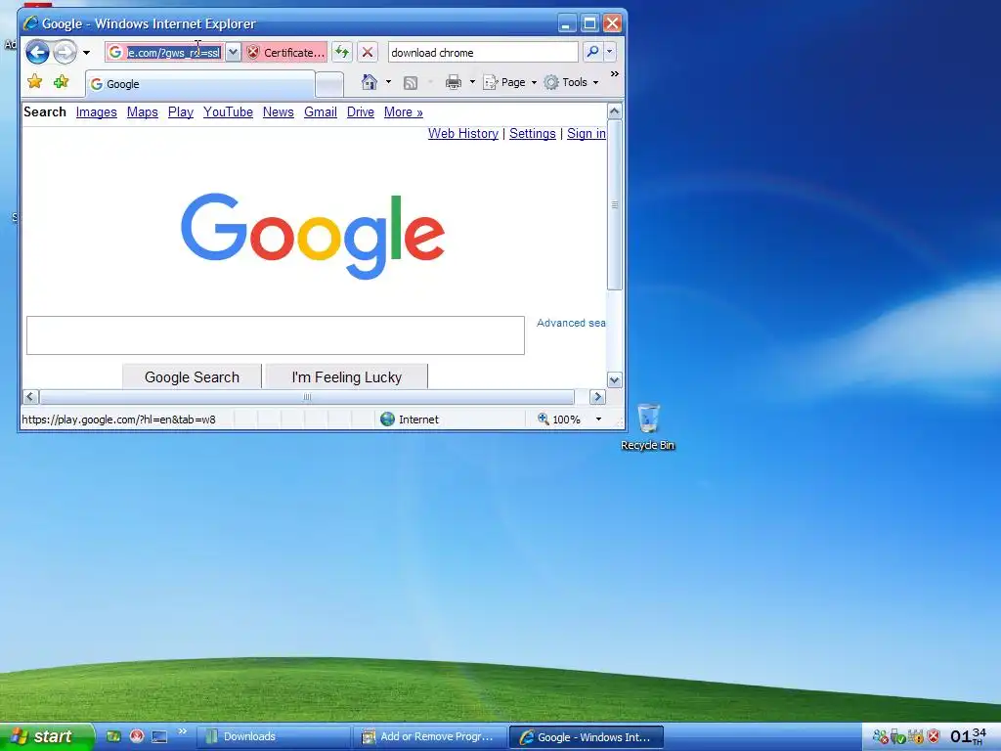This screenshot has height=751, width=1001.
Task: Click the Refresh page icon
Action: click(x=342, y=53)
